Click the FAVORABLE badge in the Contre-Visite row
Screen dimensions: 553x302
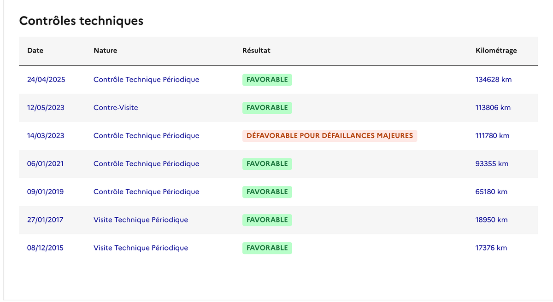(x=267, y=108)
